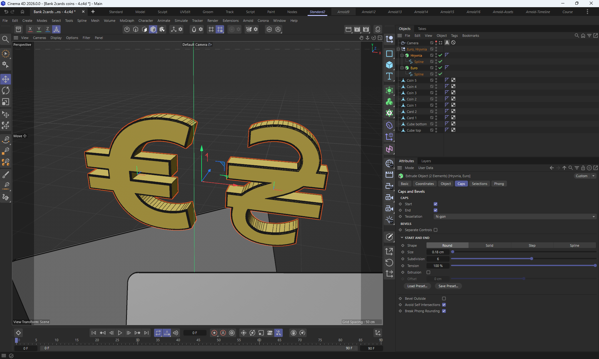Toggle the X axis lock icon

pyautogui.click(x=30, y=29)
